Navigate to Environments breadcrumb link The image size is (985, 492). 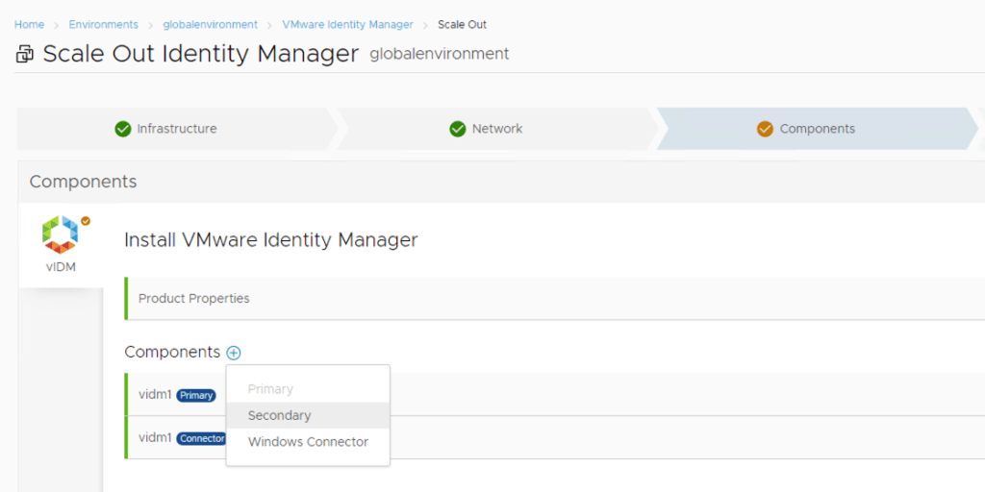coord(103,25)
